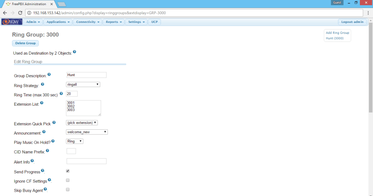Click the Ring Group: 3000 title
The image size is (373, 196).
pos(35,35)
